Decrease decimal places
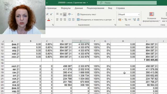This screenshot has height=94, width=167. [x=138, y=20]
